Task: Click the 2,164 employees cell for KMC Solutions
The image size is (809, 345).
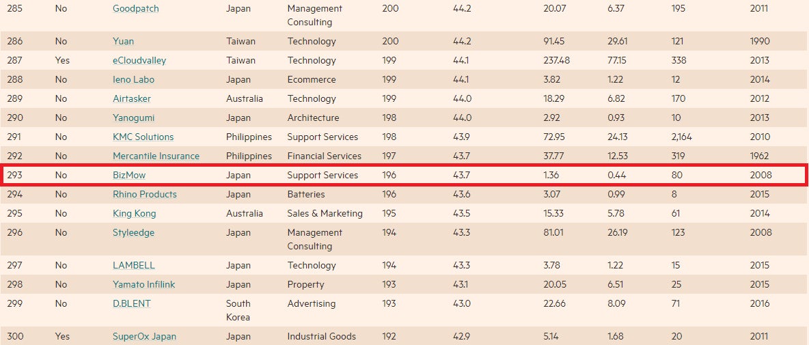Action: [x=682, y=137]
